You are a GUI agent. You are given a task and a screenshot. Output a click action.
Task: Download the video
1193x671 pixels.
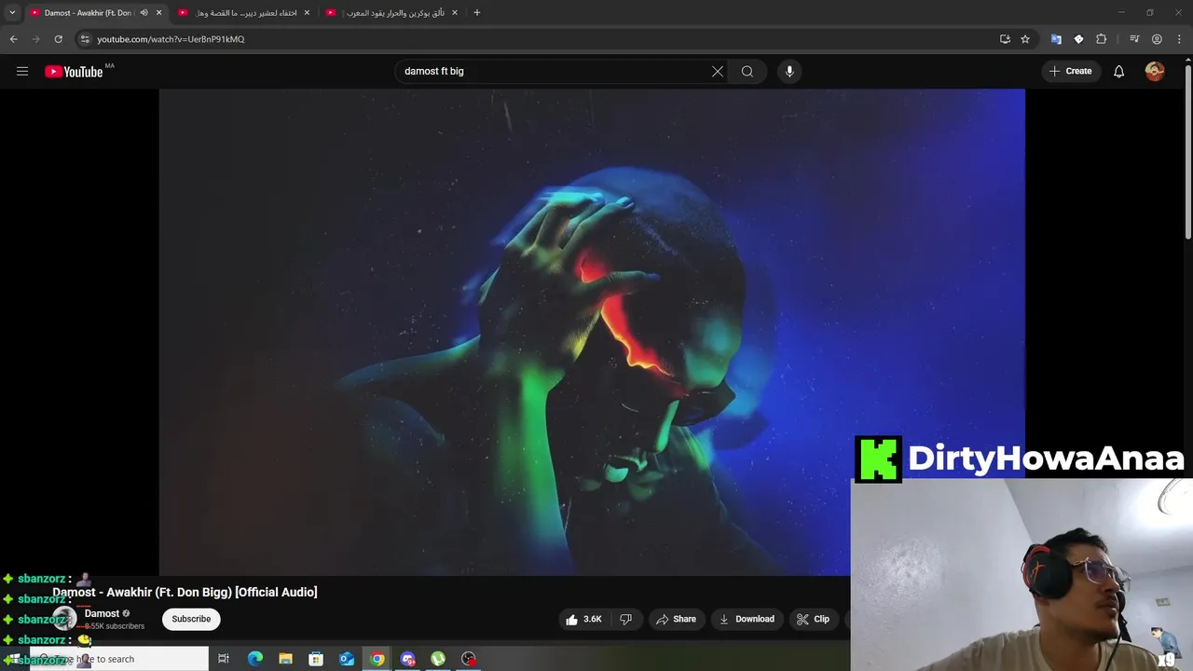[747, 619]
